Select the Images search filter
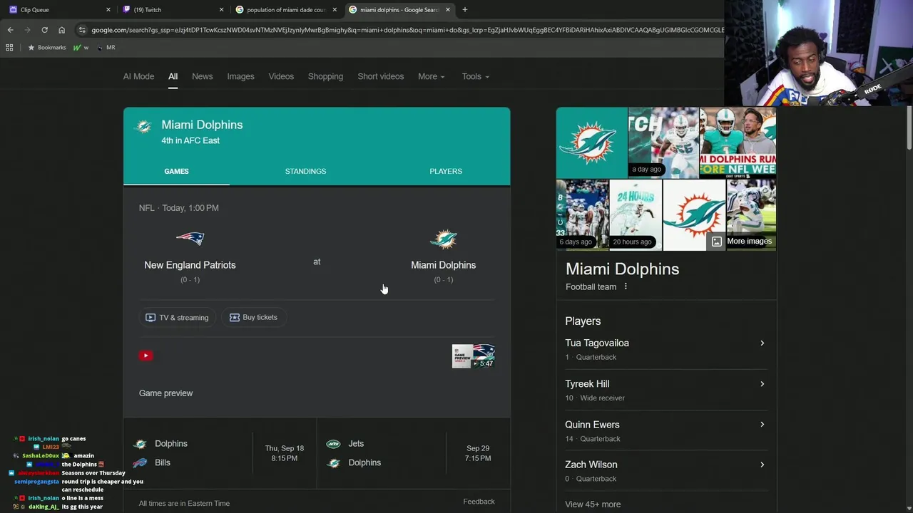This screenshot has width=913, height=513. pyautogui.click(x=240, y=76)
